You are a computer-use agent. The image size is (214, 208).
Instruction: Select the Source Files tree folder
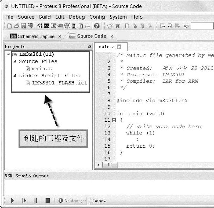point(38,61)
